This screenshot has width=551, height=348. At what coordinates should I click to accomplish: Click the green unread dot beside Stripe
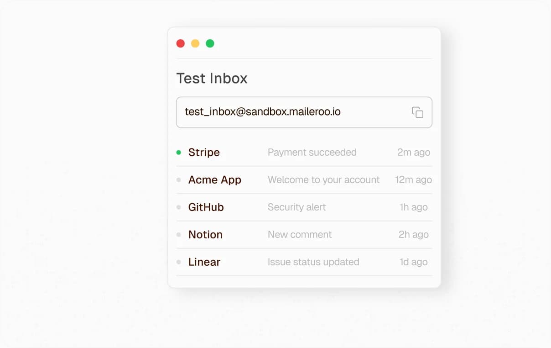click(x=179, y=153)
